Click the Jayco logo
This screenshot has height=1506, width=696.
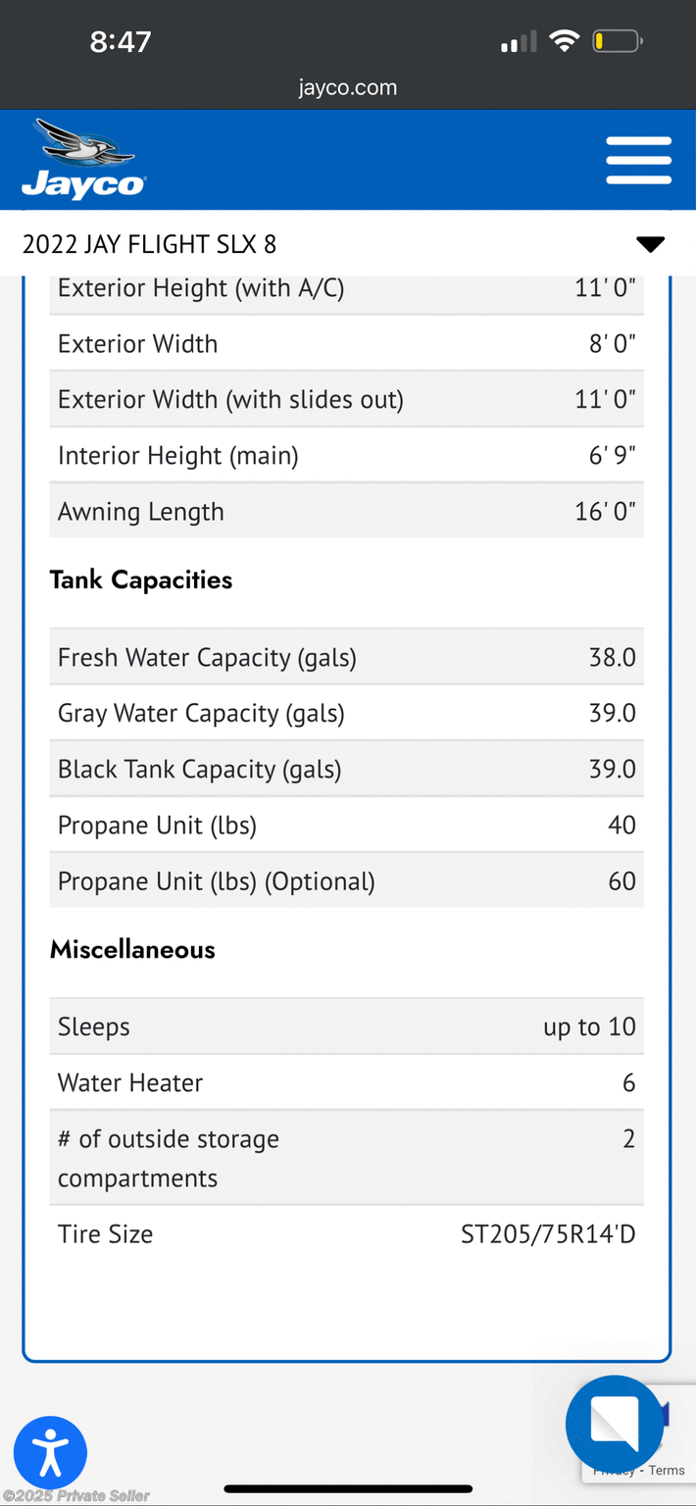click(83, 159)
